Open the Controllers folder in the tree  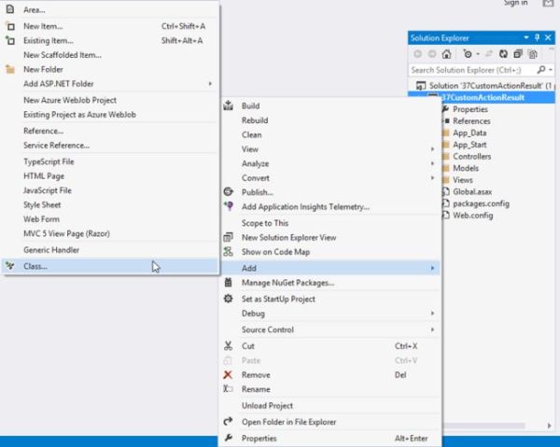pyautogui.click(x=471, y=157)
